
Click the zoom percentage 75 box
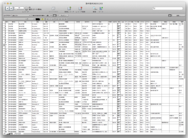[x=5, y=134]
